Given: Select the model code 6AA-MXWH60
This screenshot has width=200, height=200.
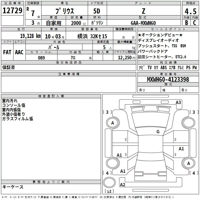Looking at the screenshot, I should 143,23.
